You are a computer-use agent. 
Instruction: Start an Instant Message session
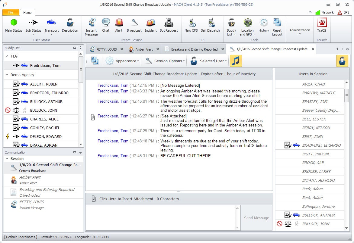click(x=91, y=23)
